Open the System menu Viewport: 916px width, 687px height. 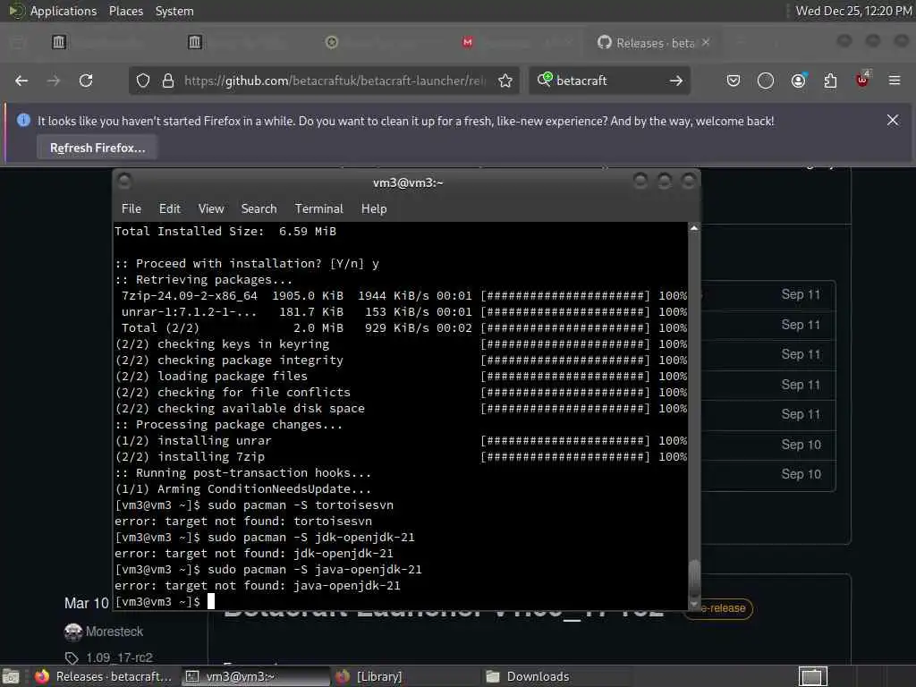point(174,11)
